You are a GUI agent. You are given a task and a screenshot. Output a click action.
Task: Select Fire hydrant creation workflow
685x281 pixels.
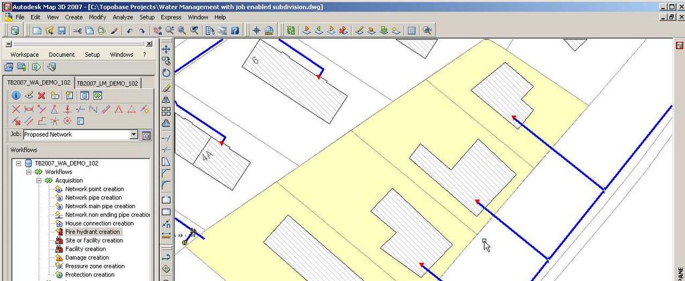click(x=92, y=232)
